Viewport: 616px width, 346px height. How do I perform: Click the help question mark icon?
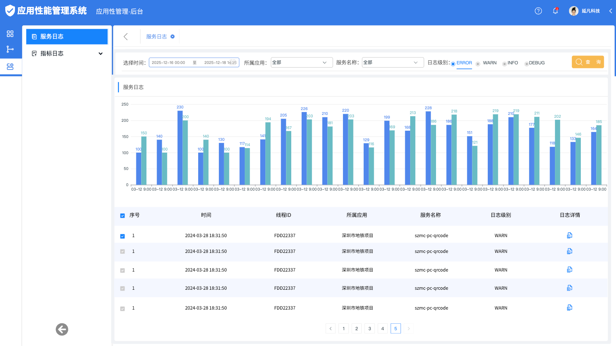coord(538,11)
